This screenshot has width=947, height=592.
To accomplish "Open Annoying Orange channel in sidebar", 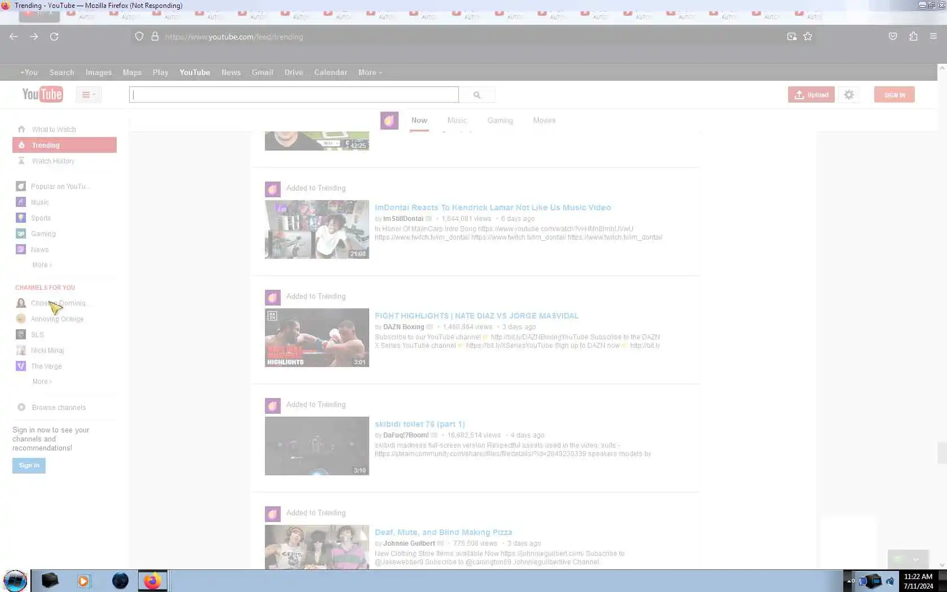I will [57, 319].
